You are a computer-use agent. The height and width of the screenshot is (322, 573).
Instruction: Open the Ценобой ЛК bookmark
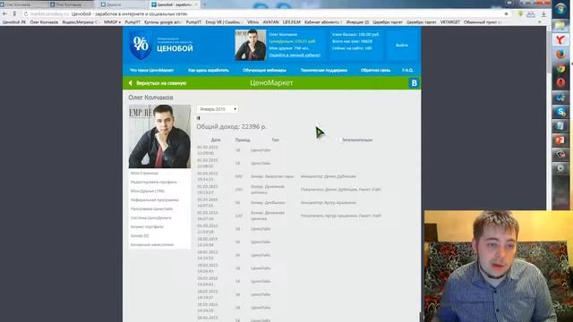pos(14,22)
